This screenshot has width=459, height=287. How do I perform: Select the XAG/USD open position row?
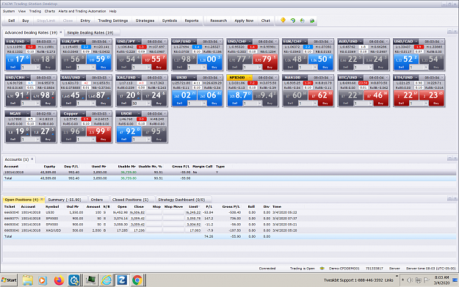230,230
